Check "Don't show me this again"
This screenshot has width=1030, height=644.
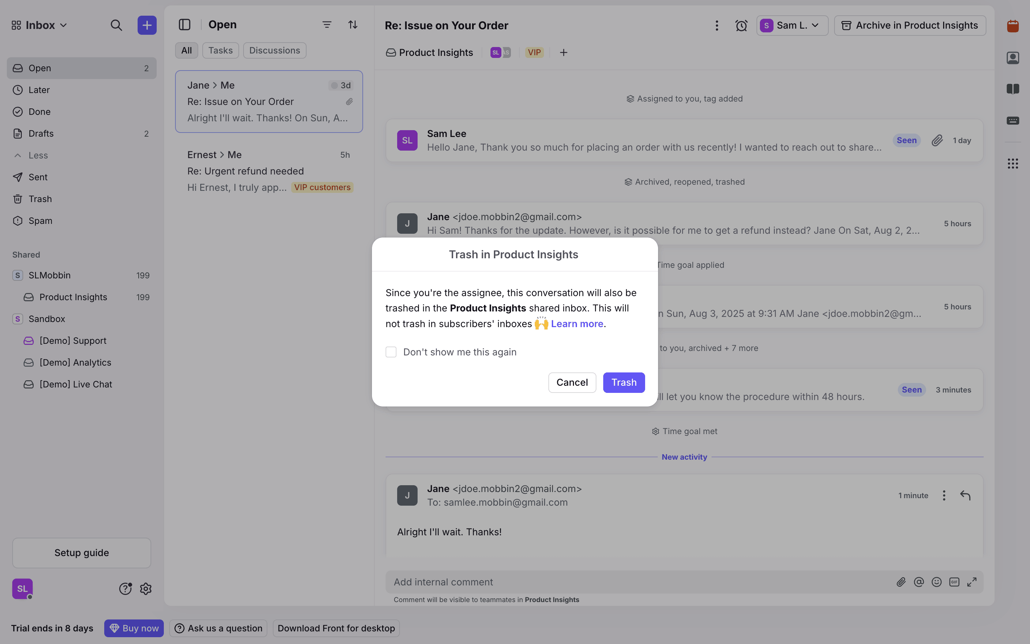click(391, 352)
